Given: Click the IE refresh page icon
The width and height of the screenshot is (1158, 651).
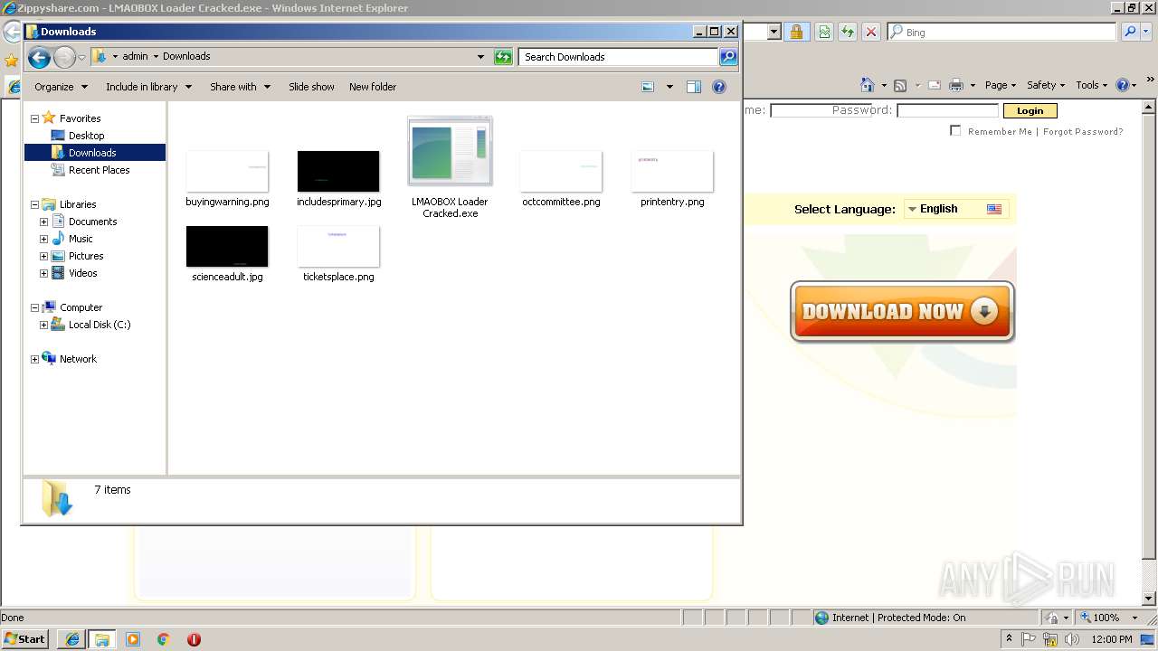Looking at the screenshot, I should coord(825,32).
